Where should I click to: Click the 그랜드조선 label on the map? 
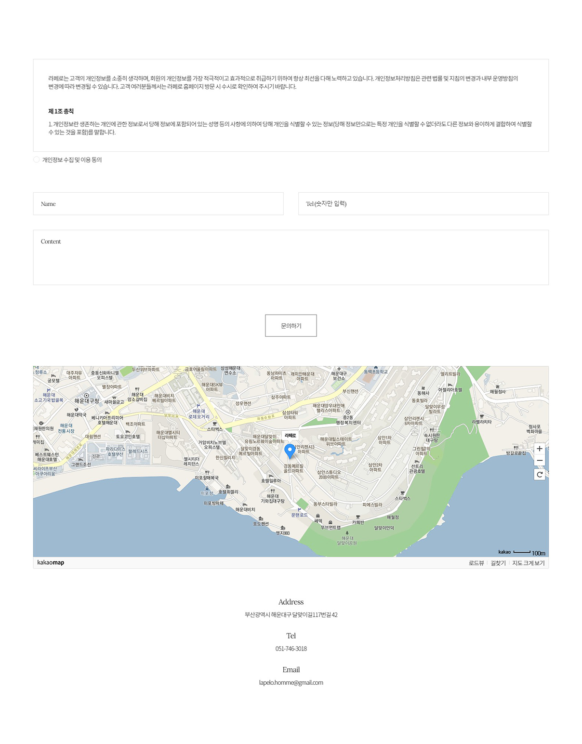pos(81,465)
